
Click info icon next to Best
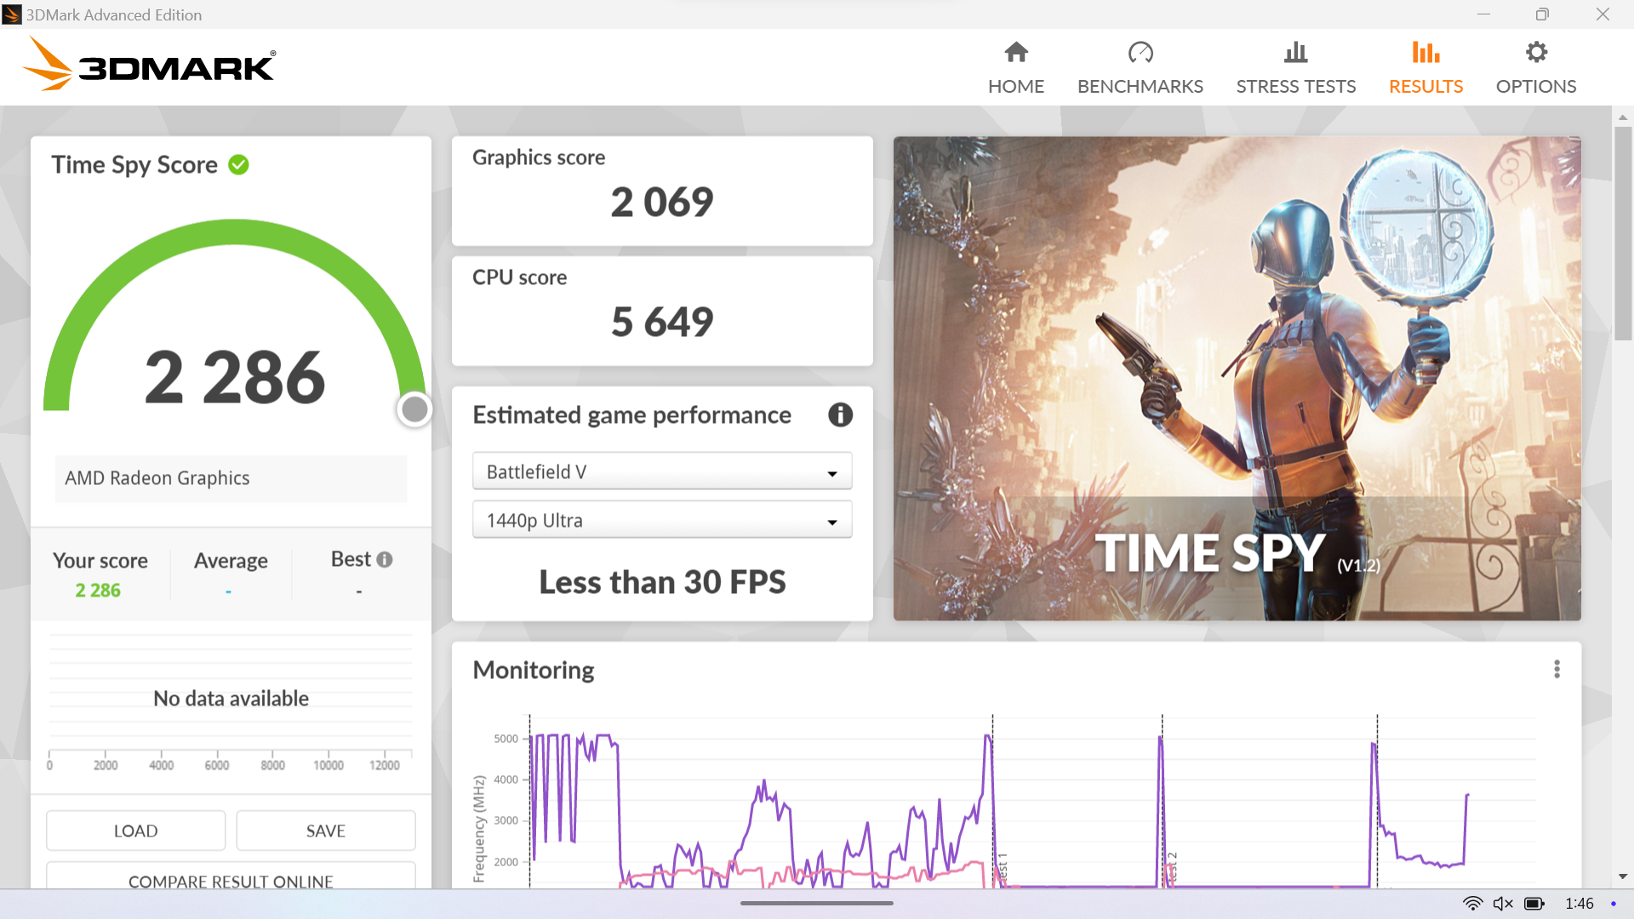[x=385, y=559]
